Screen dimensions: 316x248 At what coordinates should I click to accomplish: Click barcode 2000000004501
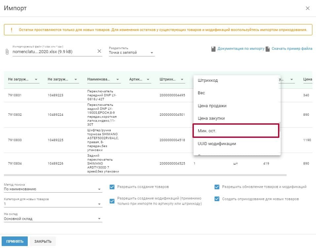172,115
